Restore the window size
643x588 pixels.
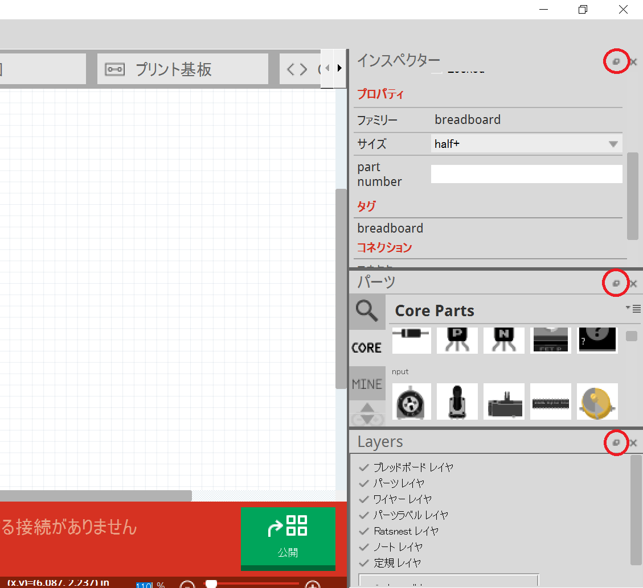pos(583,10)
